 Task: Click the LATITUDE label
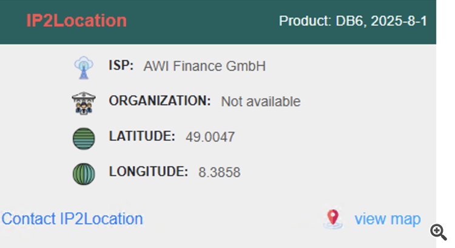142,136
